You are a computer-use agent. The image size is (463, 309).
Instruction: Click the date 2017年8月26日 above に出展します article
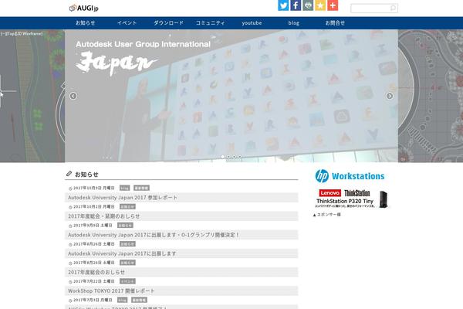[x=94, y=244]
